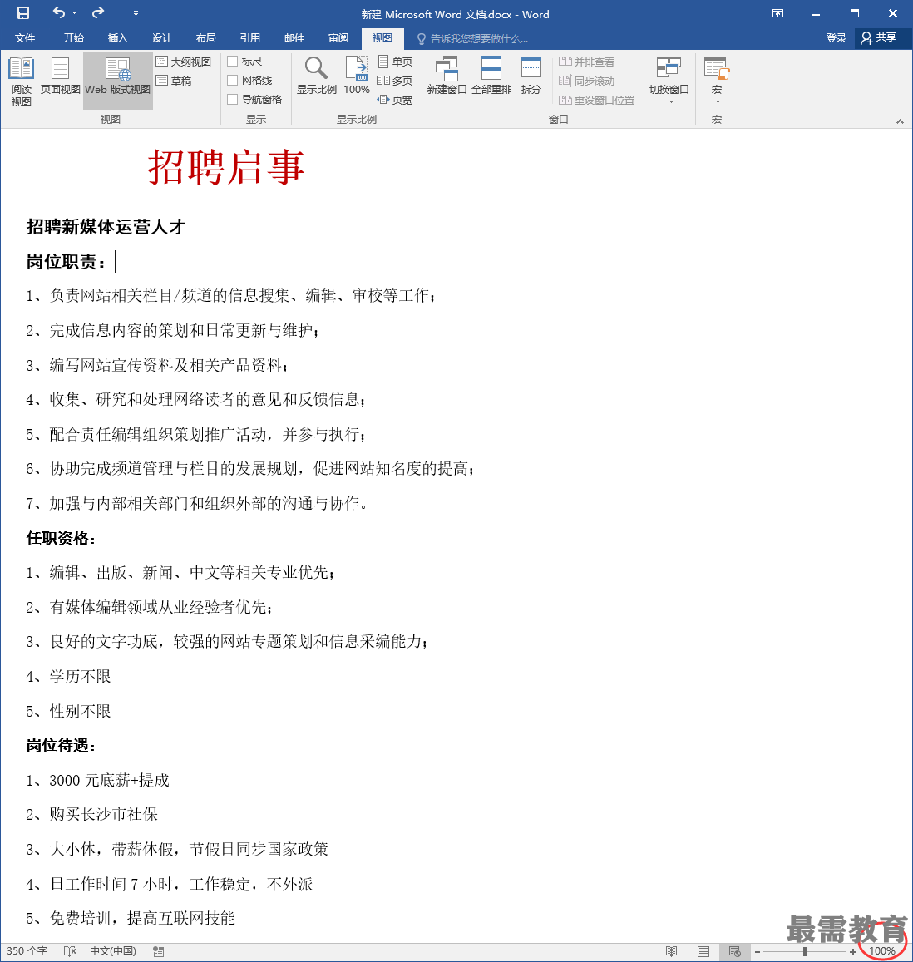Click the red title 招聘启事
Viewport: 913px width, 962px height.
point(226,167)
